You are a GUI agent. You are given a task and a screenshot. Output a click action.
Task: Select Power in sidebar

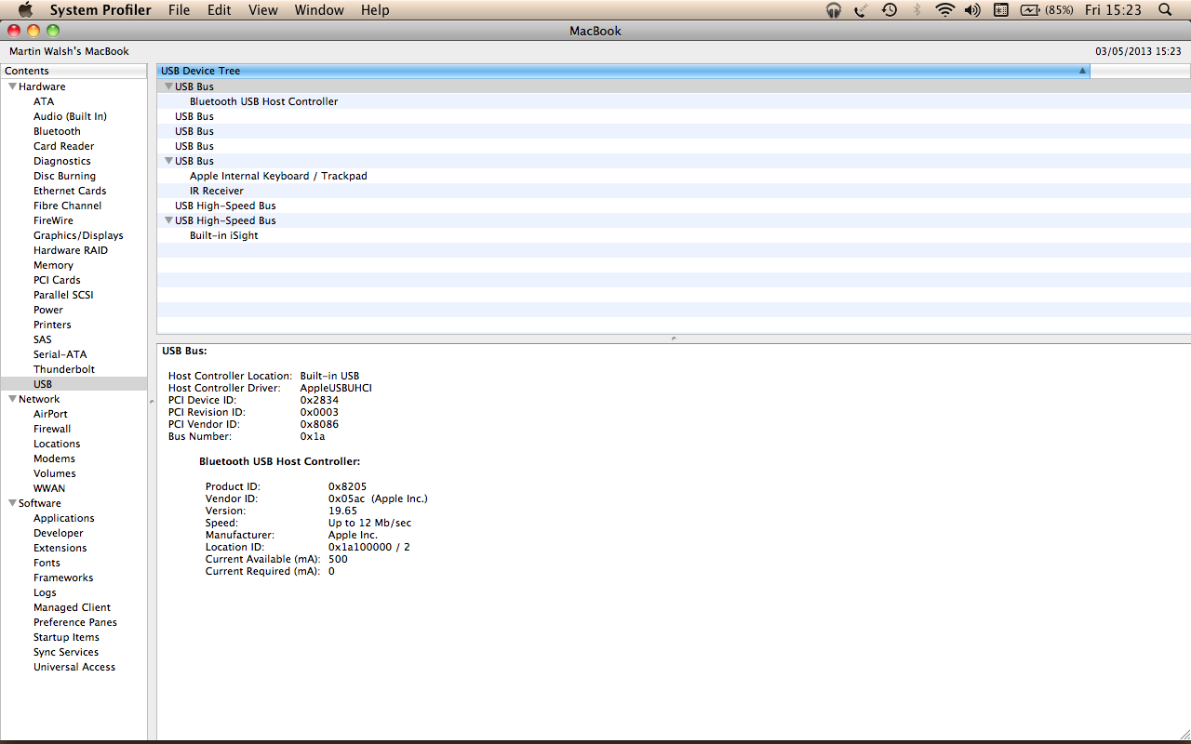click(48, 310)
